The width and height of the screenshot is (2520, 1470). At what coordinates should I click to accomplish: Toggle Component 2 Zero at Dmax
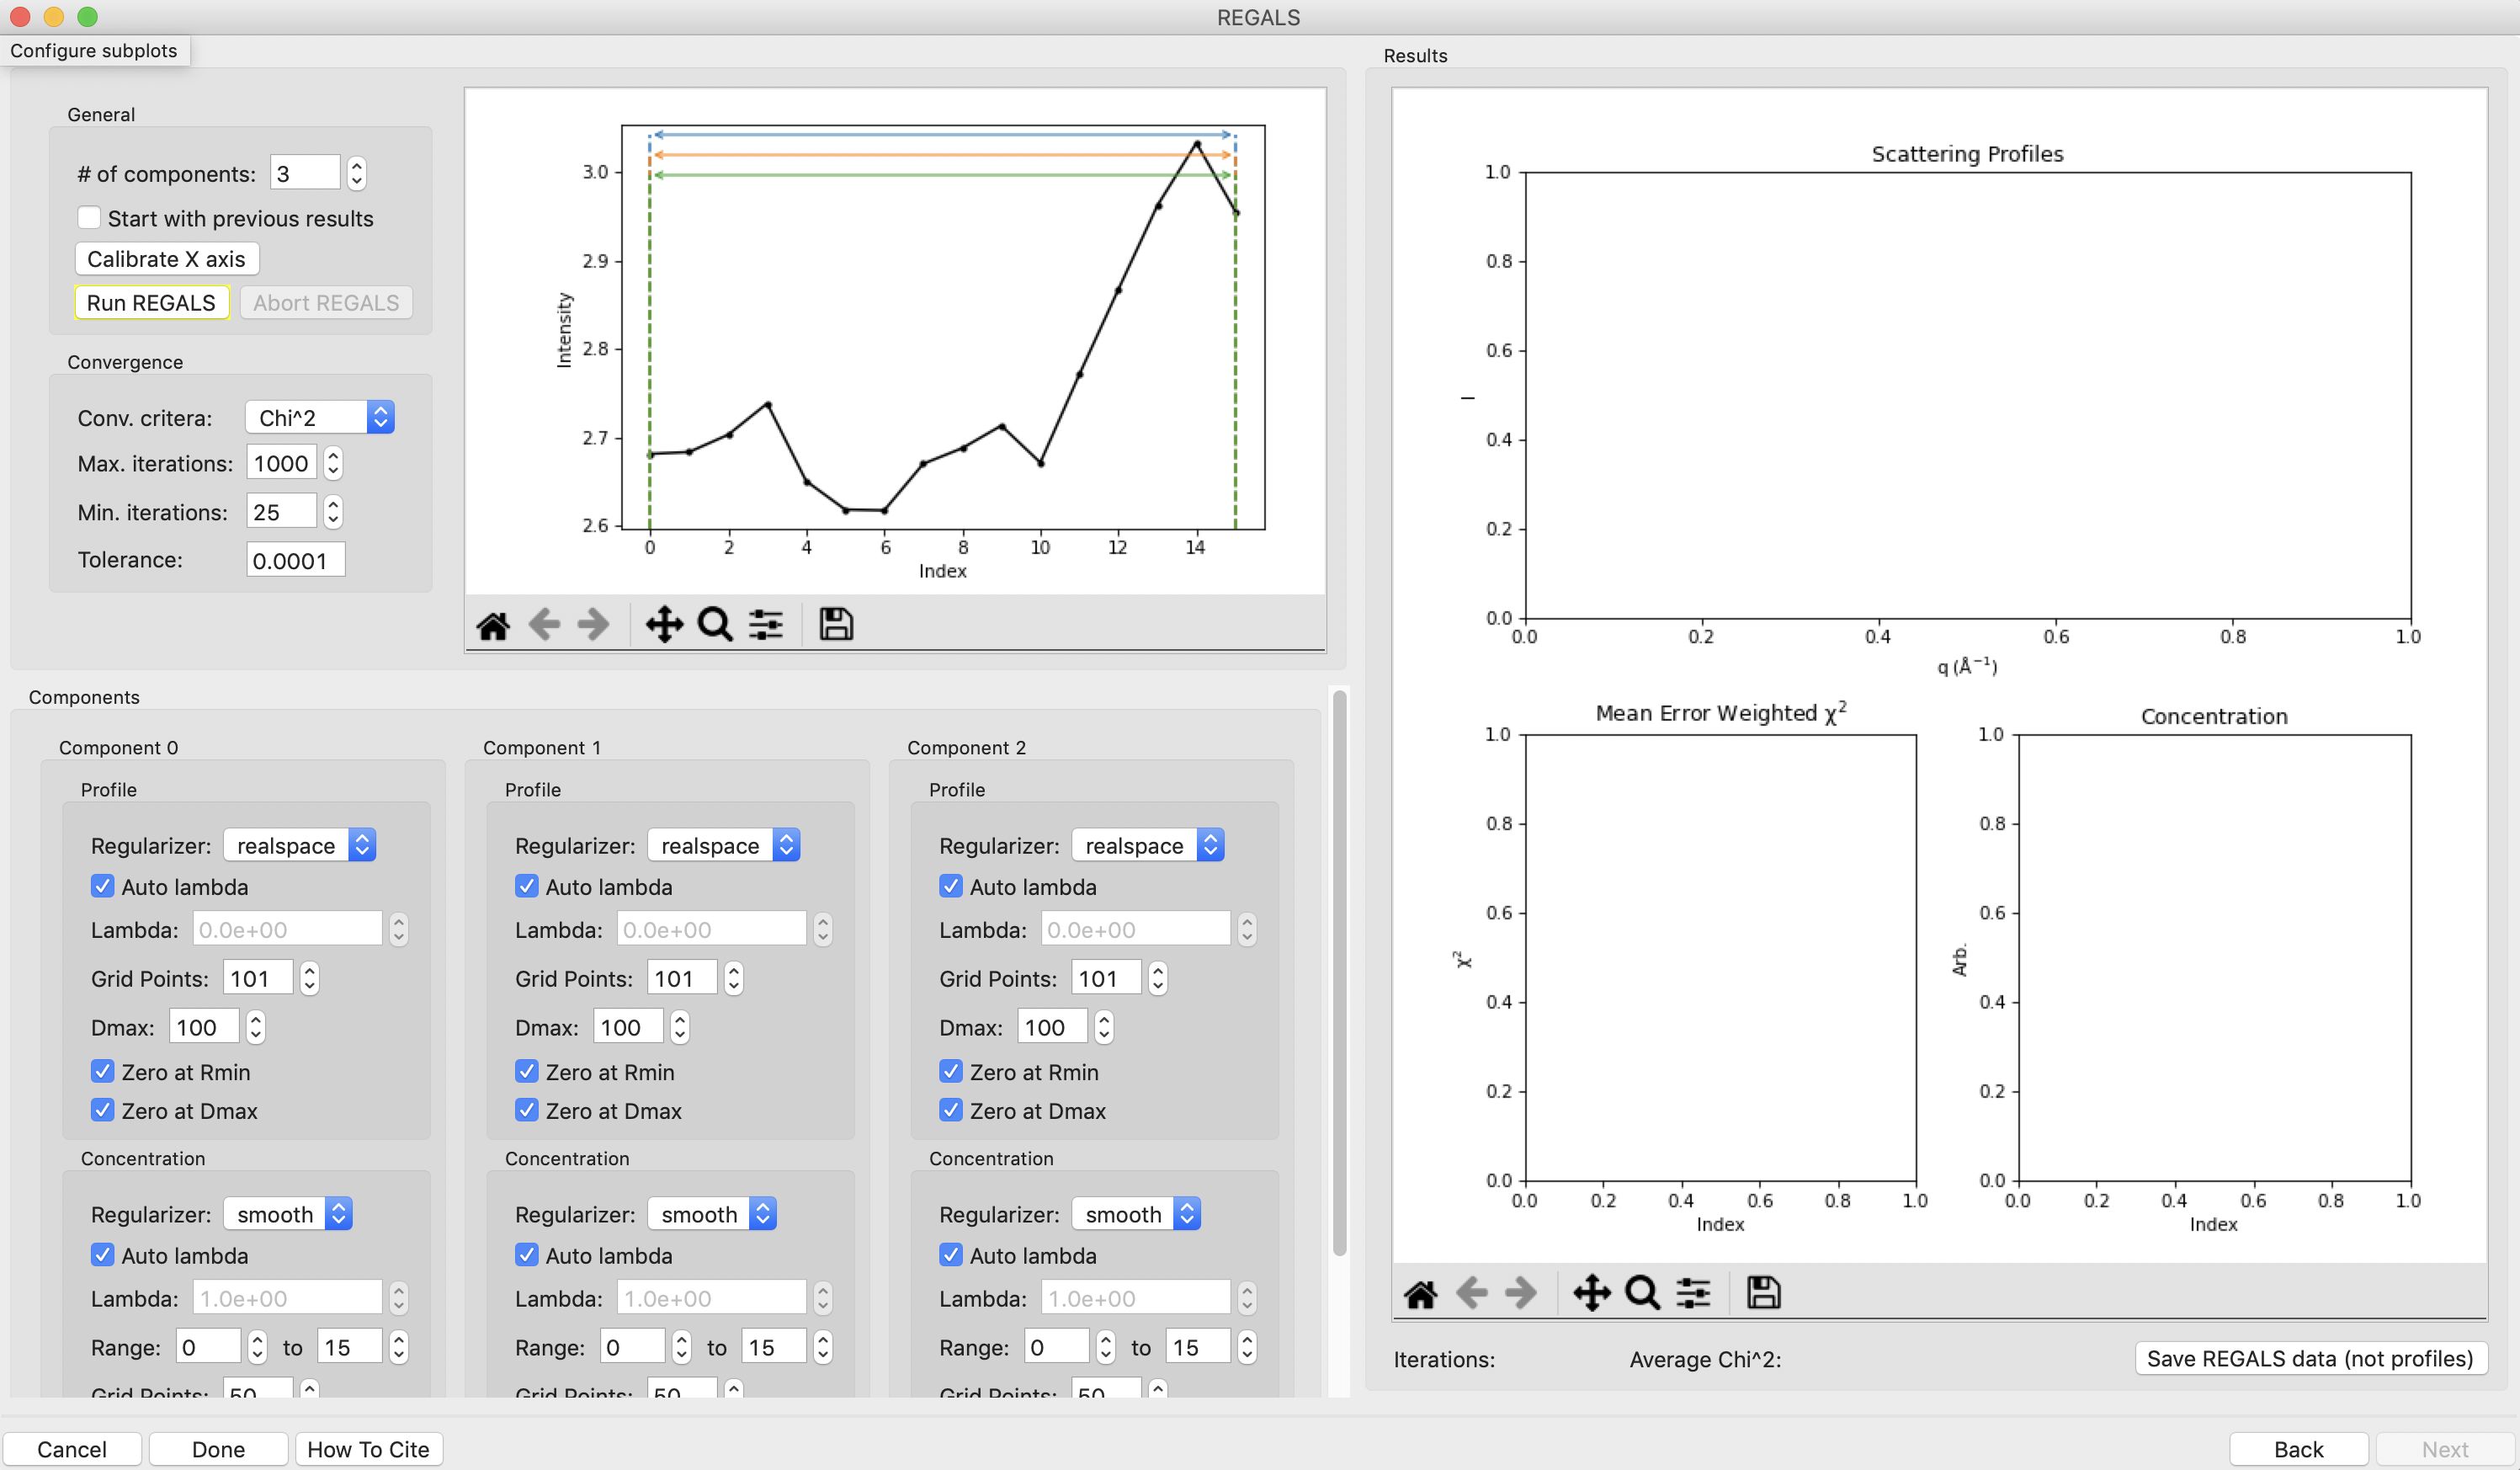pos(950,1111)
